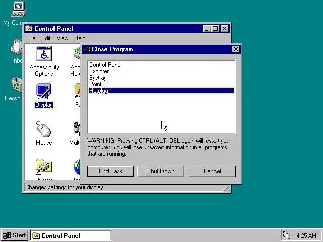Click the Control Panel title bar icon
Image resolution: width=323 pixels, height=242 pixels.
click(29, 29)
